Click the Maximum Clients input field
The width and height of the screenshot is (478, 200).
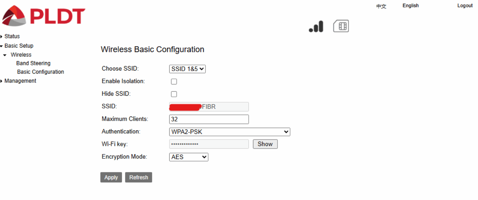tap(209, 119)
